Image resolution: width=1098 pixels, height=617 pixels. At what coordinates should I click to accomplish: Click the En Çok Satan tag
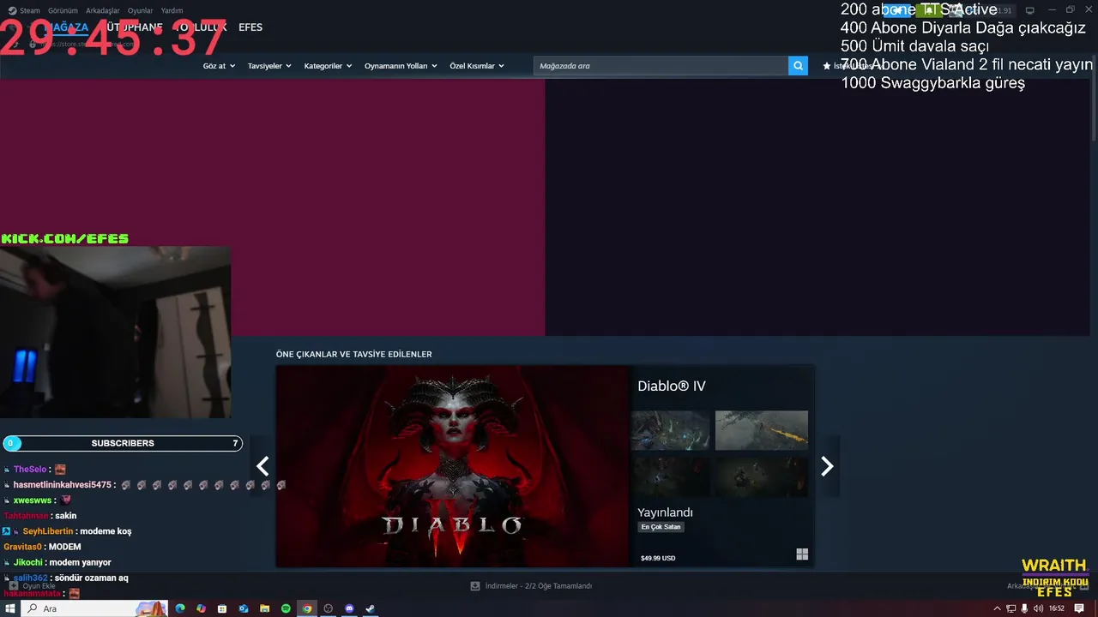point(661,527)
